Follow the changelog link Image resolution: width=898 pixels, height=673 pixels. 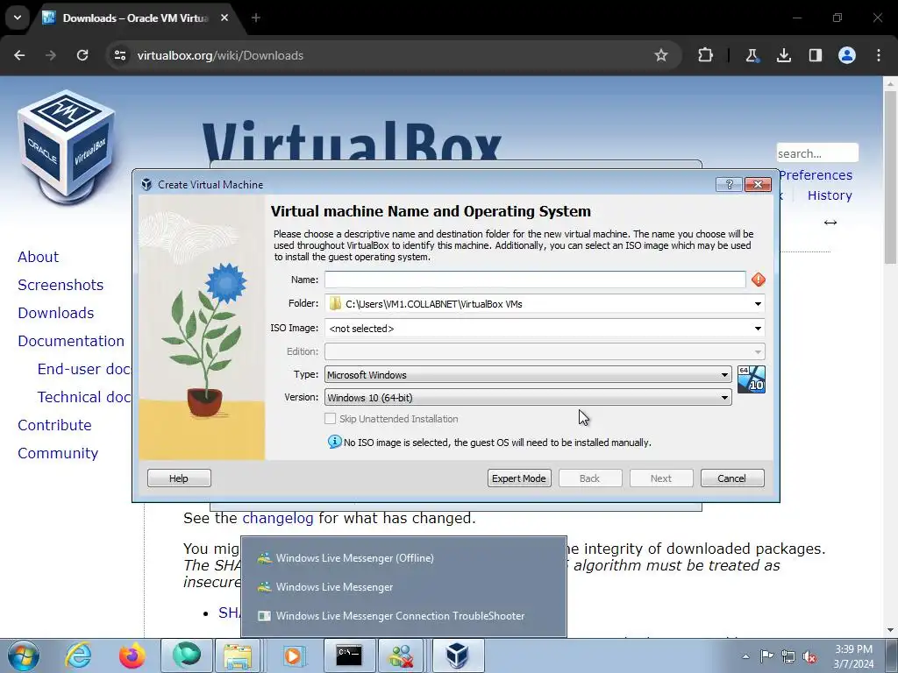coord(278,519)
